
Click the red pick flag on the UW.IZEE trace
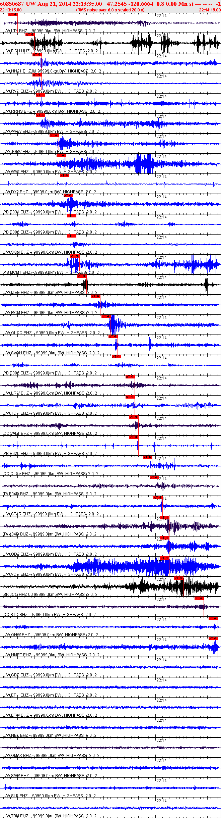[x=82, y=276]
